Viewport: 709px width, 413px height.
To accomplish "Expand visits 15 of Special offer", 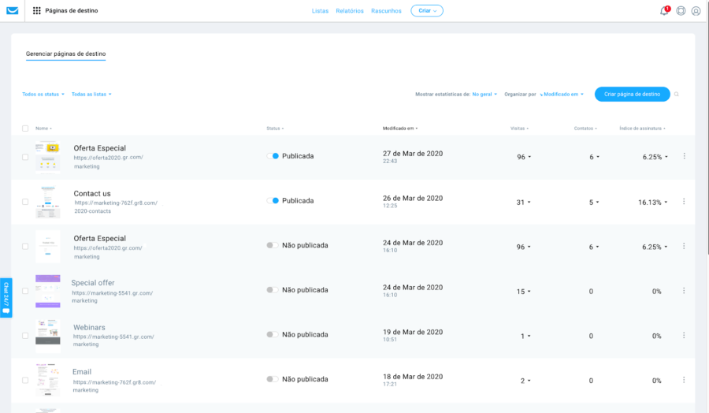I will click(524, 292).
